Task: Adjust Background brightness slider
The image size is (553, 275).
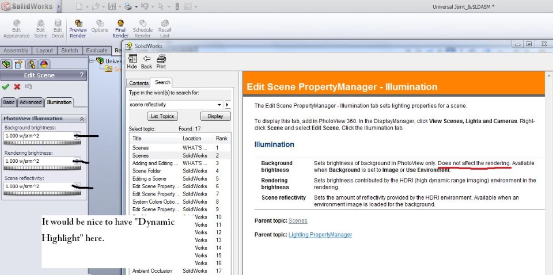Action: click(x=42, y=143)
